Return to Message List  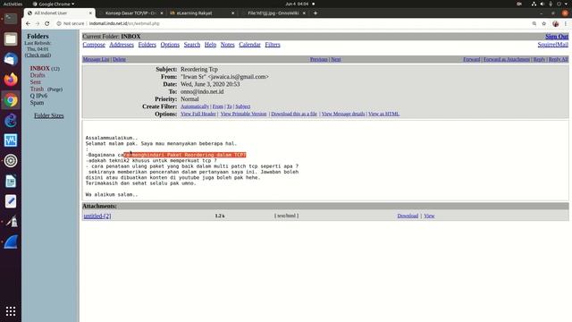click(x=96, y=59)
